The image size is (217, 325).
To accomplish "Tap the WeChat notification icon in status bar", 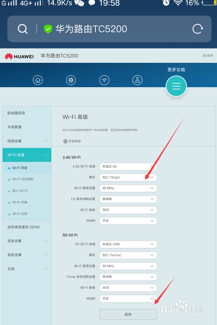I will point(79,3).
